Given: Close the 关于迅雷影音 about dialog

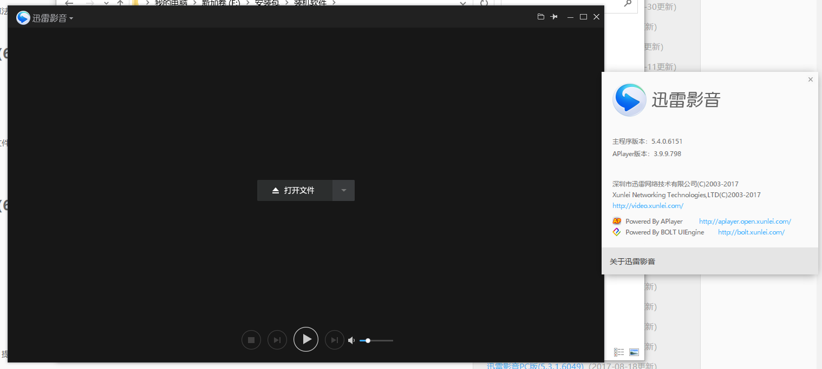Looking at the screenshot, I should click(810, 80).
